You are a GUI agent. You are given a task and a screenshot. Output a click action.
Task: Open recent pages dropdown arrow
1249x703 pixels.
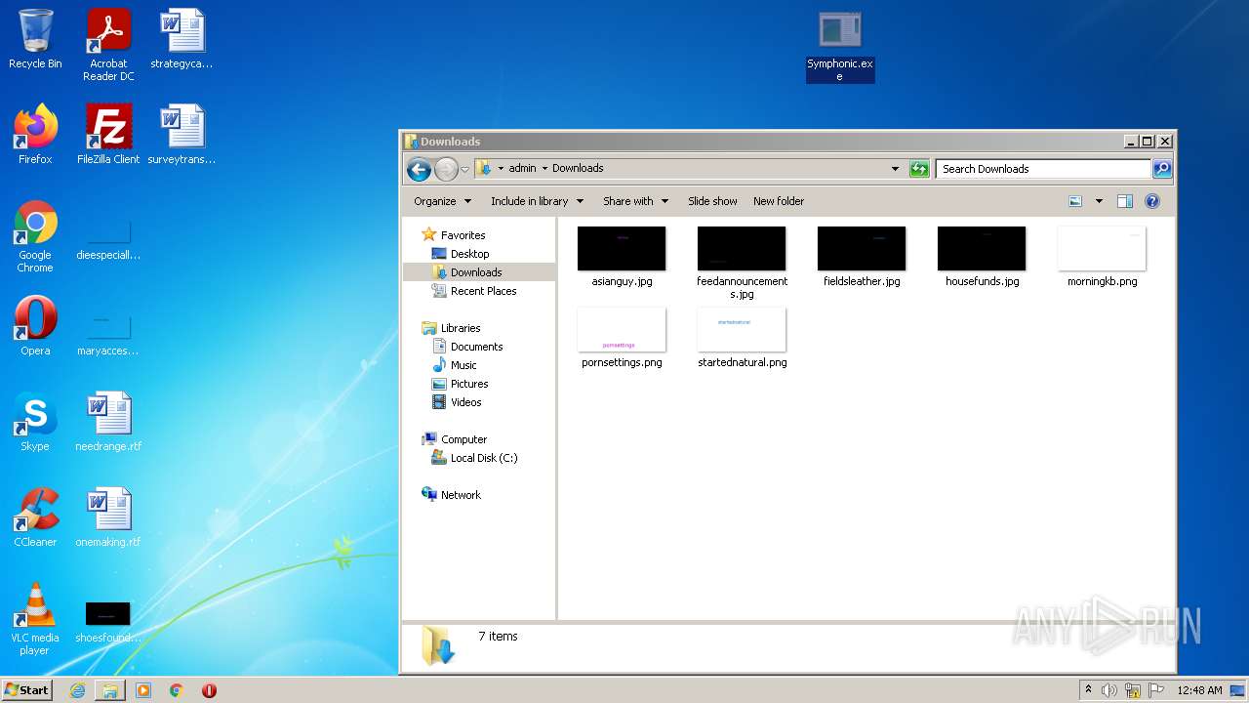pos(464,169)
